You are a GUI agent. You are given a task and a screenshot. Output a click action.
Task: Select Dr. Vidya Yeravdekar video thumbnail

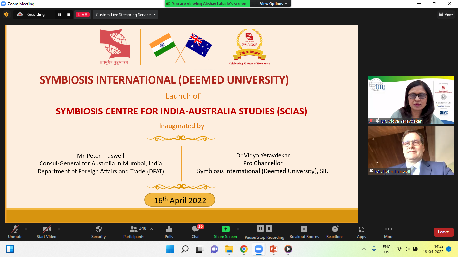[x=410, y=100]
